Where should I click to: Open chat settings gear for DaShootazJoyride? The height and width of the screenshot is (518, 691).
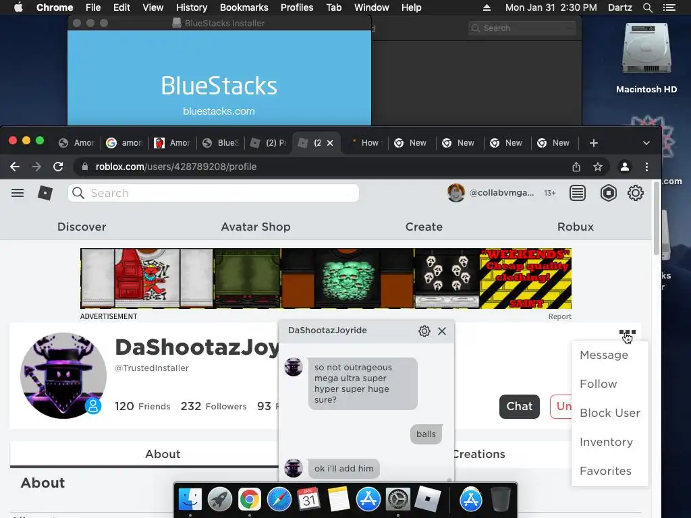pos(424,330)
